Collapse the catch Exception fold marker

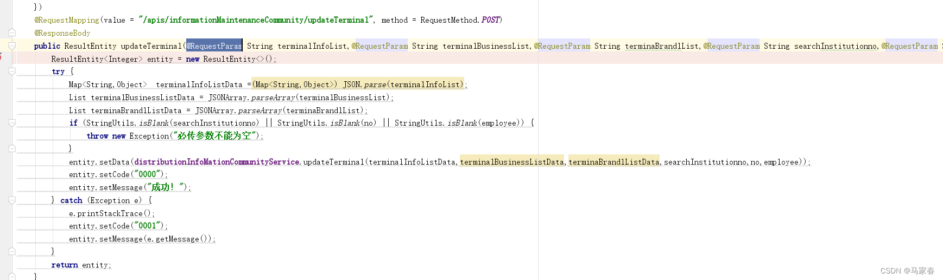pyautogui.click(x=11, y=200)
